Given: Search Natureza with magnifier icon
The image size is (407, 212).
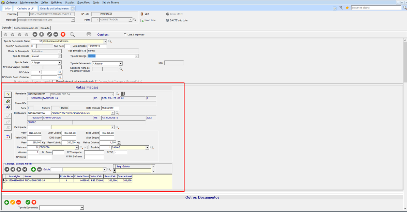Looking at the screenshot, I should (x=81, y=147).
